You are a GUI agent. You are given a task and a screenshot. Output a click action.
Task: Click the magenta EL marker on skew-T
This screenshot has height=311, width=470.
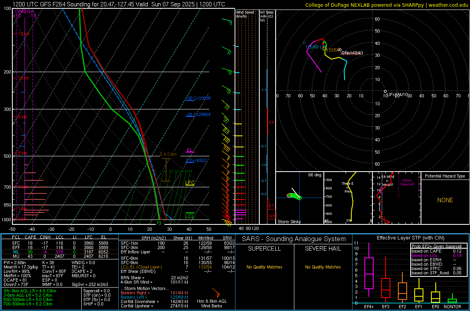[x=190, y=150]
